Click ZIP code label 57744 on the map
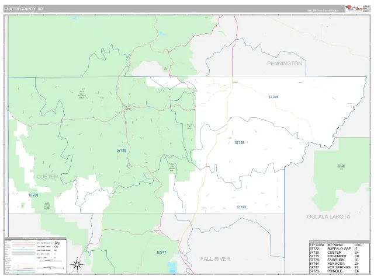The height and width of the screenshot is (280, 374). [273, 97]
